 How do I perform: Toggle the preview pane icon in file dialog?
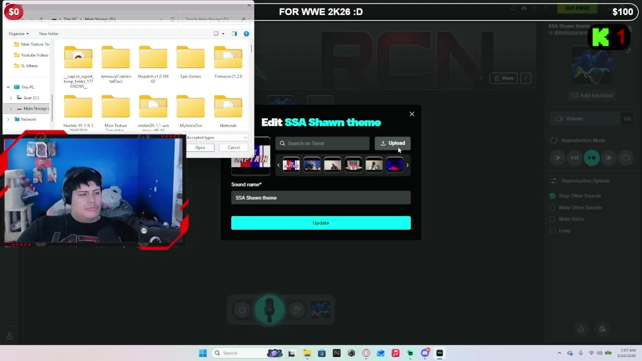pyautogui.click(x=234, y=34)
